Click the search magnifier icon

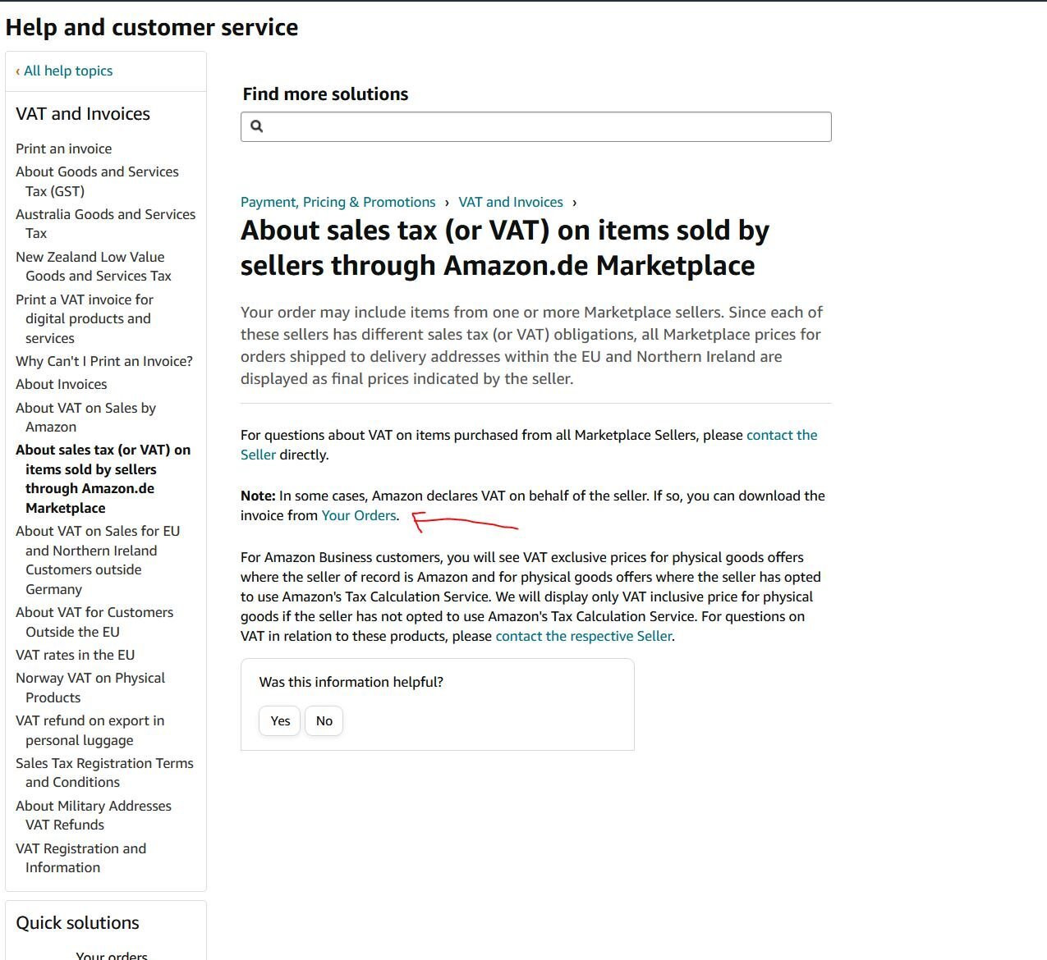click(256, 126)
